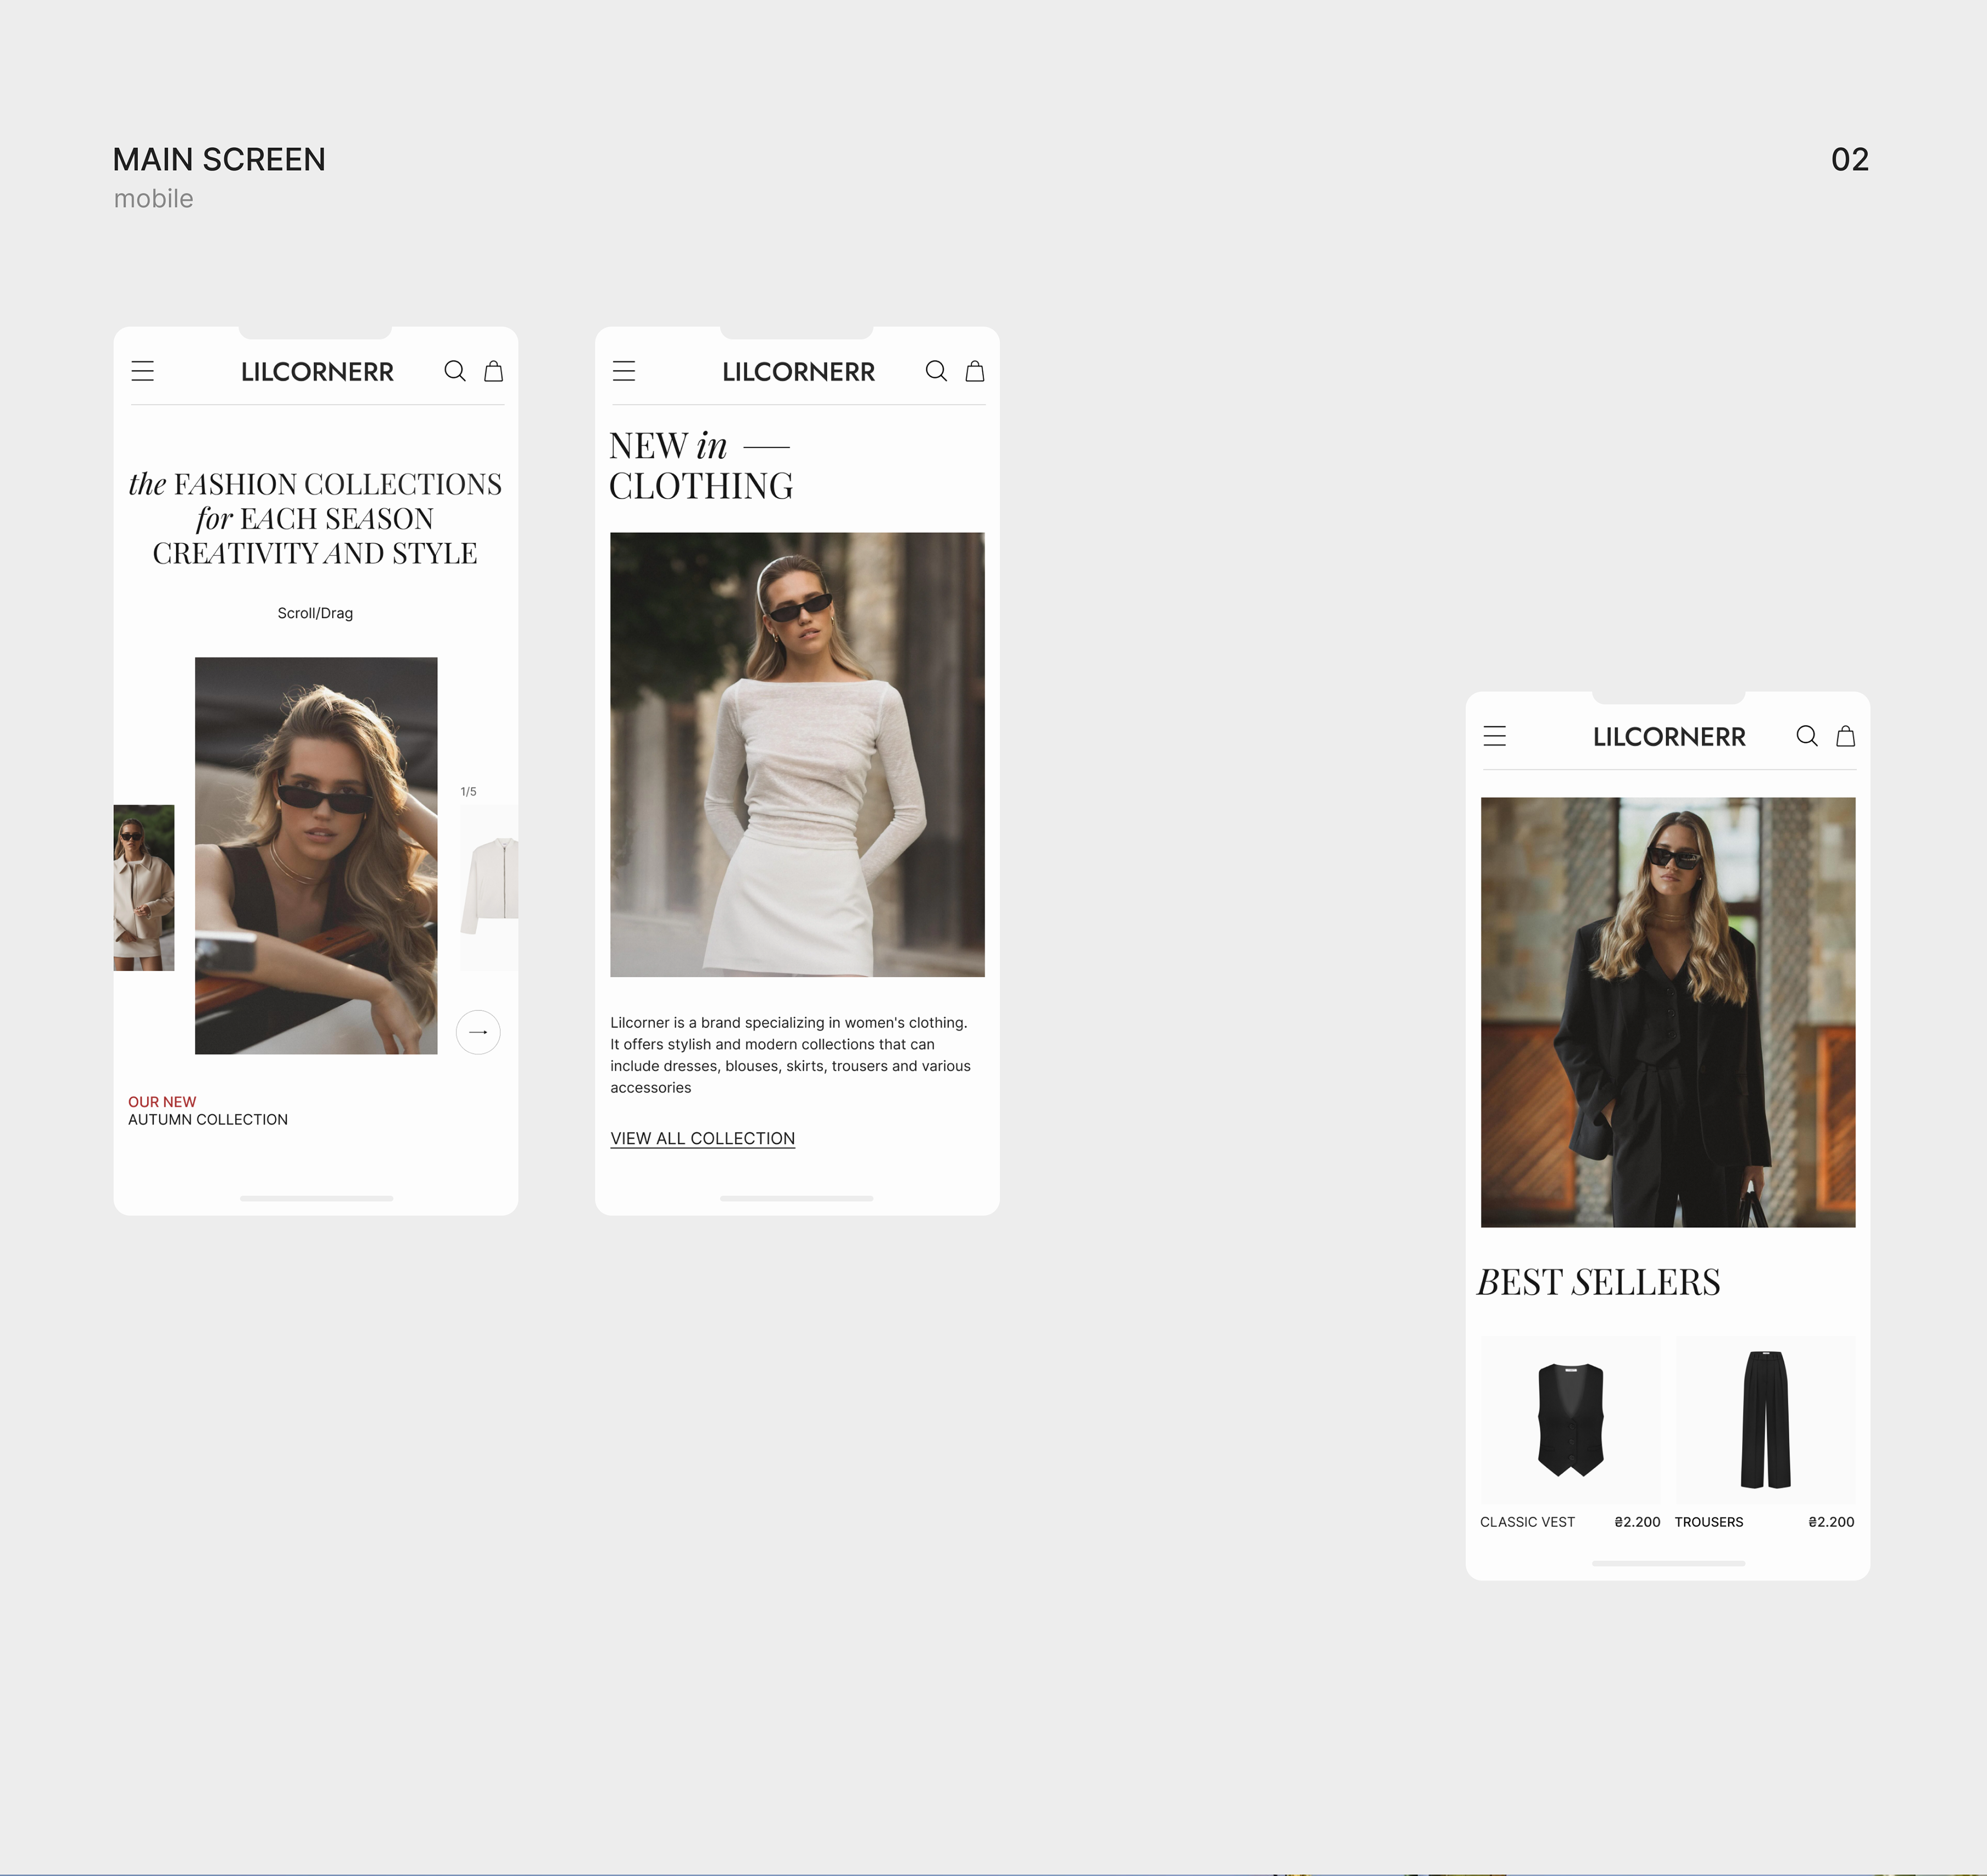Select Trousers product thumbnail
This screenshot has height=1876, width=1987.
(1765, 1418)
